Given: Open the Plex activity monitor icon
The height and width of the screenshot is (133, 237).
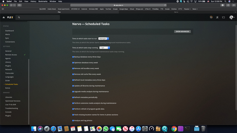Looking at the screenshot, I should pyautogui.click(x=211, y=17).
